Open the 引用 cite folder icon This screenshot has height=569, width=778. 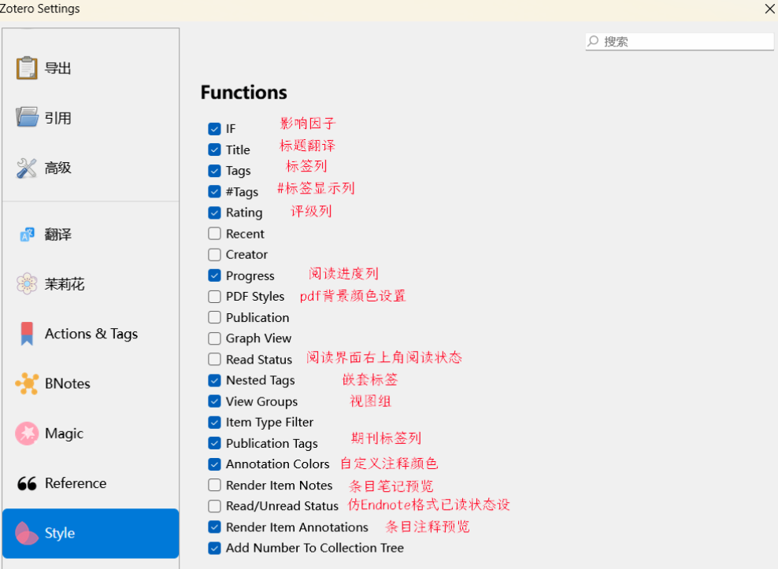[27, 117]
